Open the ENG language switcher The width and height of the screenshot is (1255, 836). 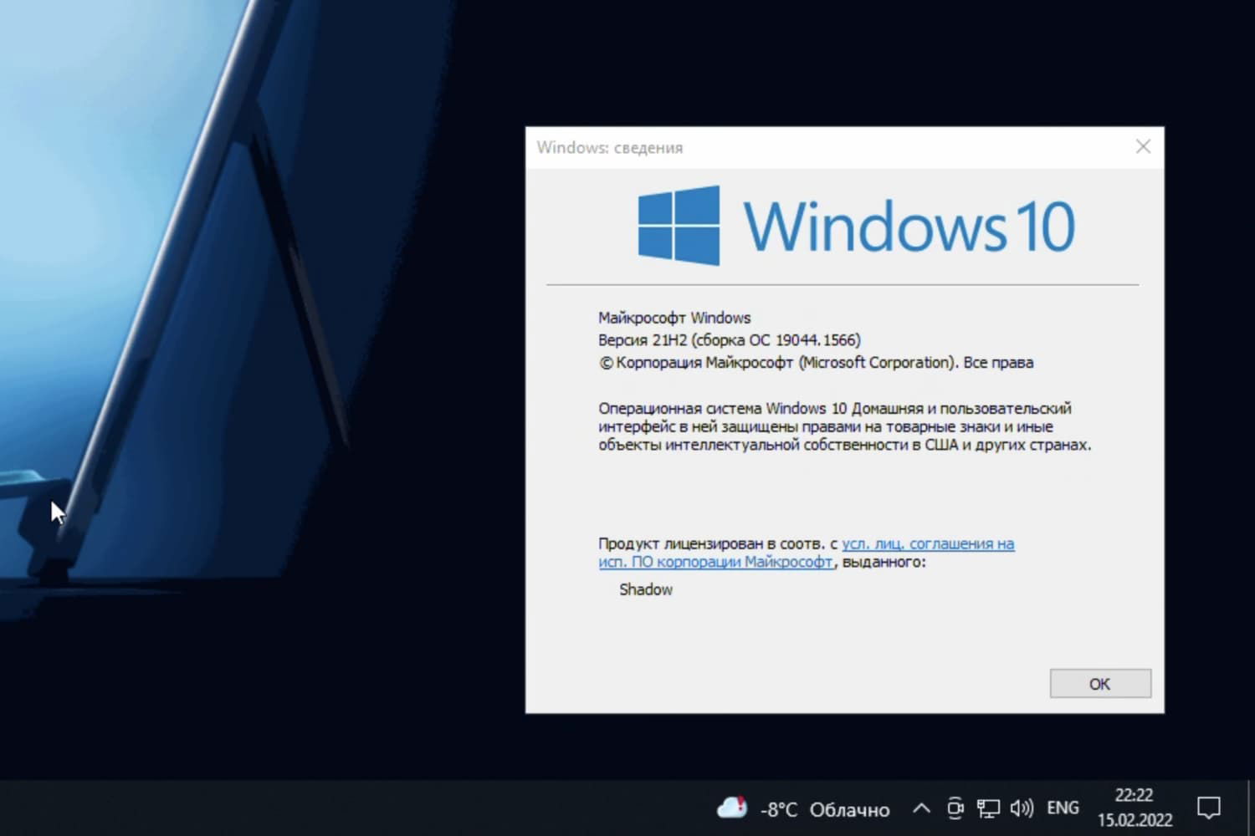coord(1063,807)
